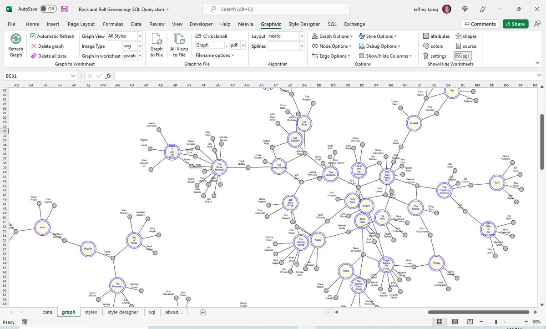Screen dimensions: 546x329
Task: Show the source worksheet
Action: coord(466,46)
